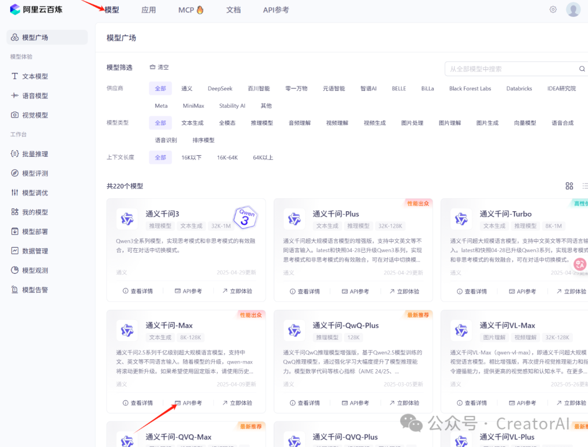Click the search magnifier icon
Image resolution: width=588 pixels, height=447 pixels.
581,69
